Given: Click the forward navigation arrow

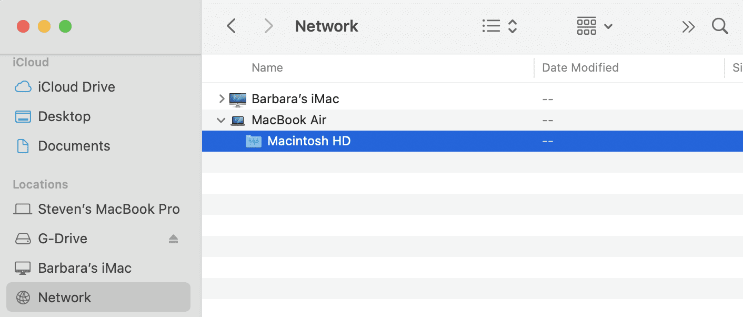Looking at the screenshot, I should point(268,26).
